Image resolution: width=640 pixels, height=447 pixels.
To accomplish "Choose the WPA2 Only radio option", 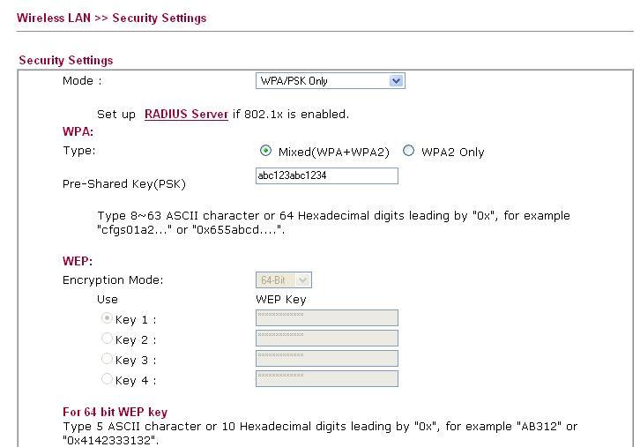I will tap(408, 151).
